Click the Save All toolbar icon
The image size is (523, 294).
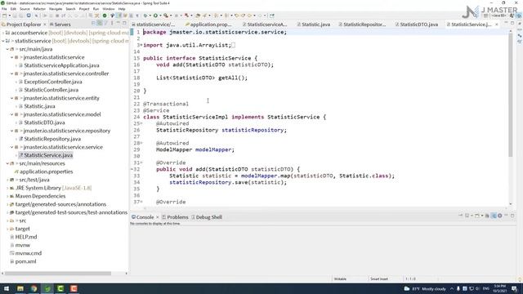[x=20, y=16]
